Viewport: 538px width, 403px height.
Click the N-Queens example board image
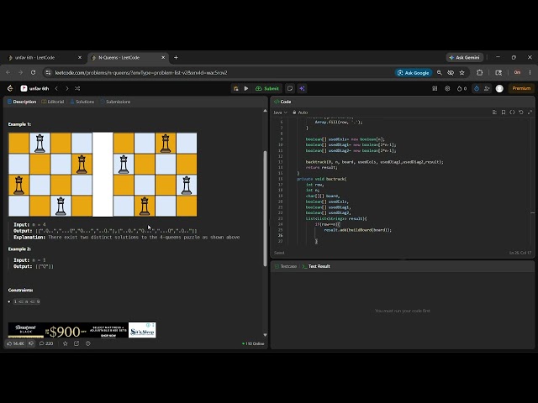[103, 175]
